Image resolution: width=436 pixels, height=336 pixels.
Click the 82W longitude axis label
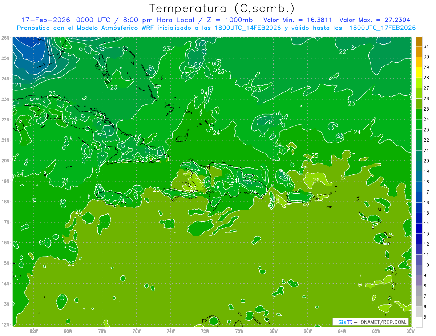pos(34,331)
